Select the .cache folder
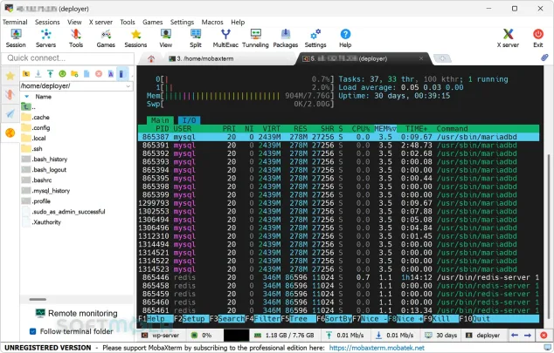Viewport: 554px width, 353px height. (35, 118)
